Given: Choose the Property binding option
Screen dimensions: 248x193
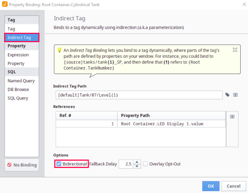Looking at the screenshot, I should tap(16, 64).
